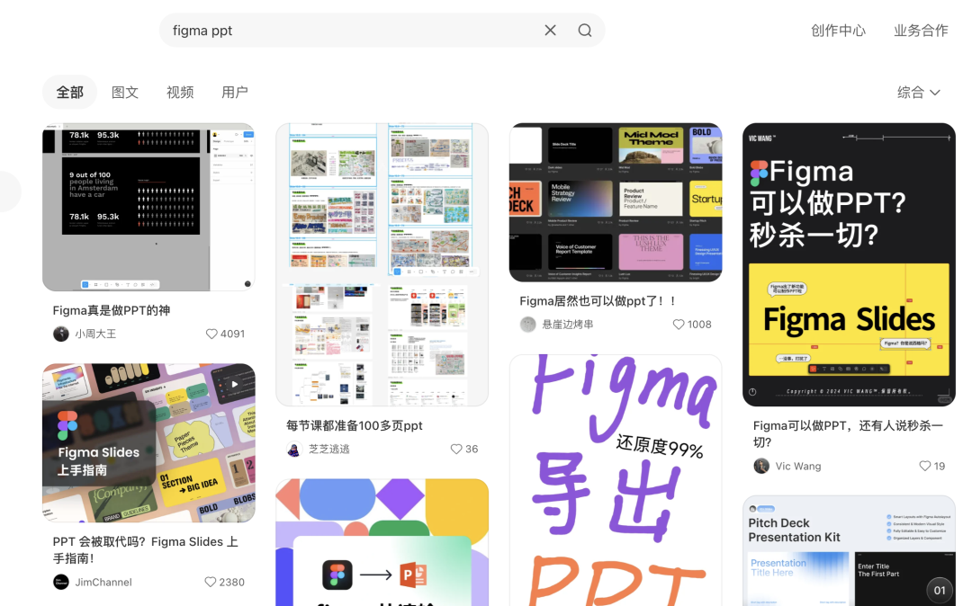This screenshot has height=606, width=972.
Task: Open title 'Figma可以做PPT，还有人说秒杀一切?'
Action: click(848, 434)
